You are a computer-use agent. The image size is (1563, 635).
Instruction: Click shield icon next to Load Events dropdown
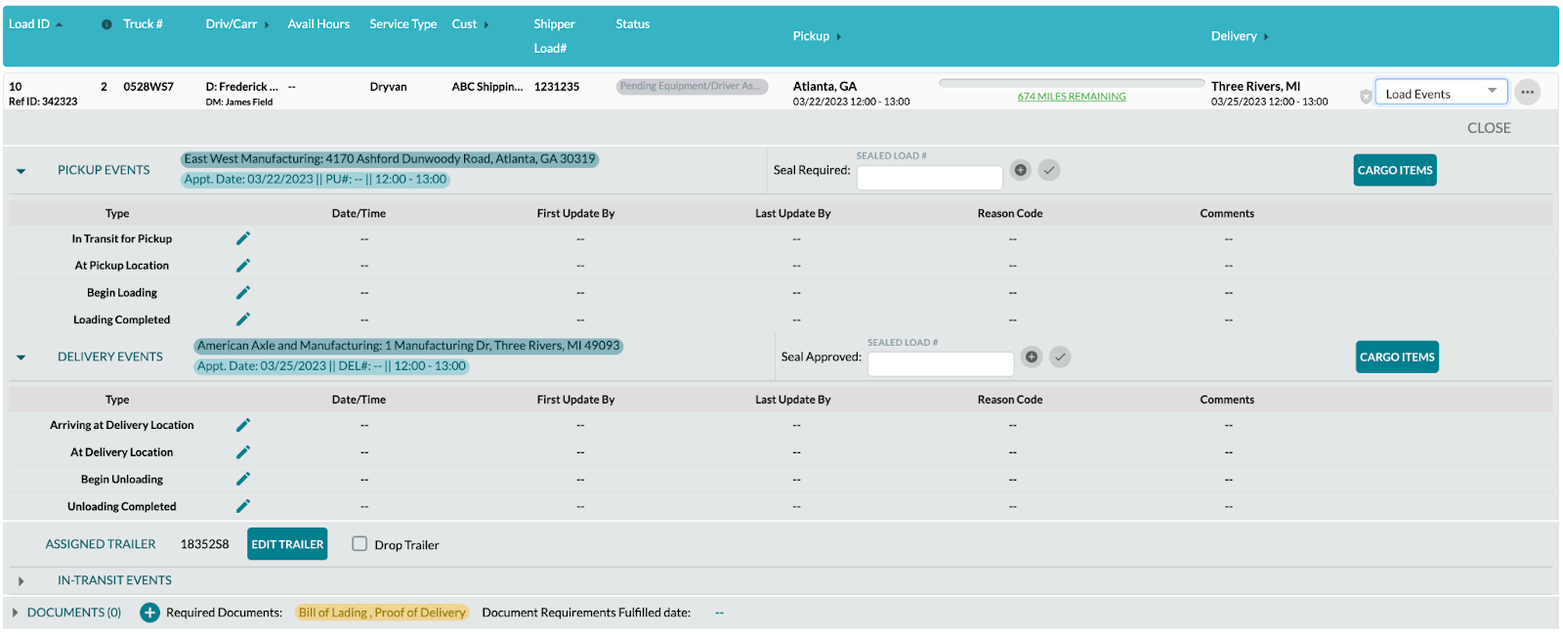pyautogui.click(x=1366, y=96)
